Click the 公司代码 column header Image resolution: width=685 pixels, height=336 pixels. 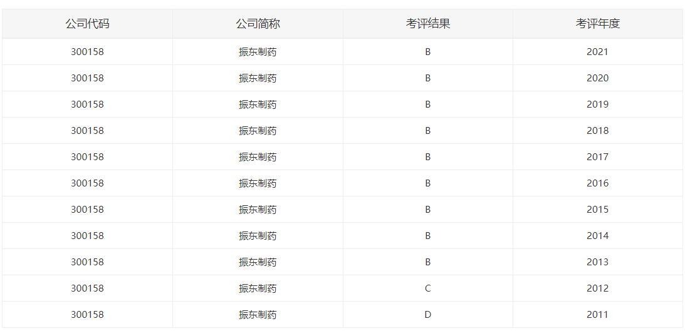pos(87,24)
